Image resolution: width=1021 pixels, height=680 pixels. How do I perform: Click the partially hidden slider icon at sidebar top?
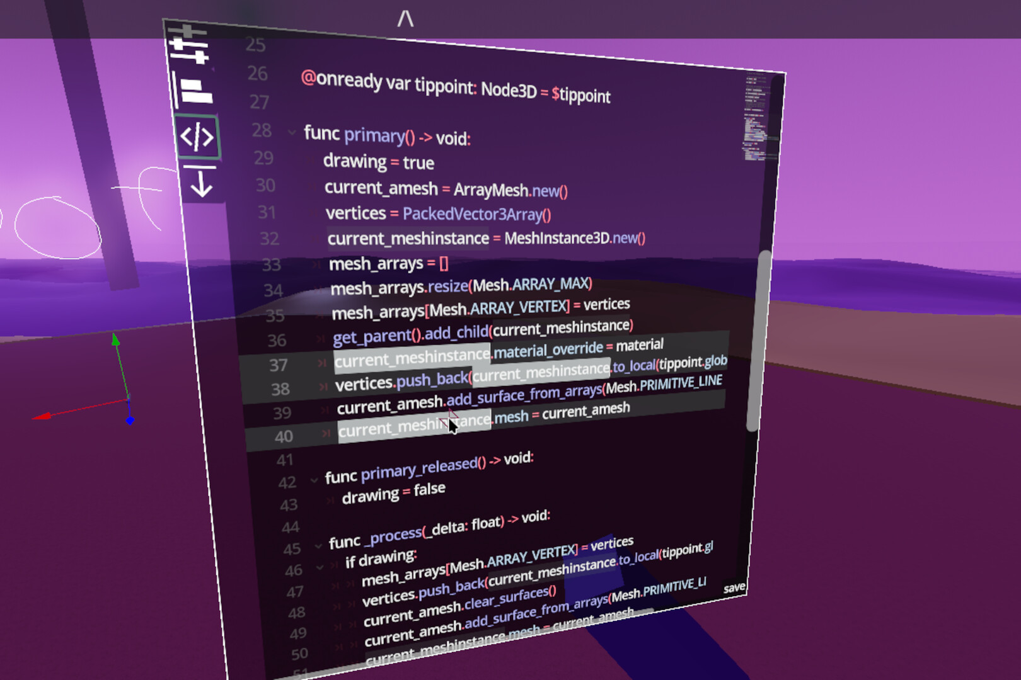(188, 30)
